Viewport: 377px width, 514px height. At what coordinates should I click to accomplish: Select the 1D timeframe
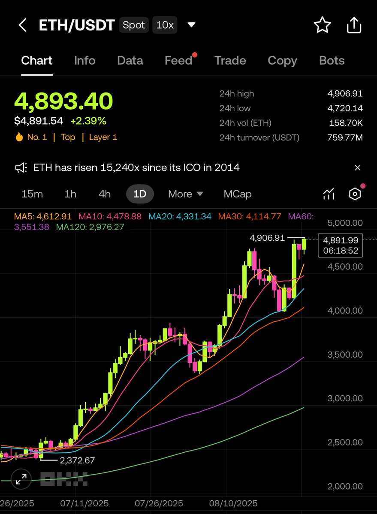140,194
